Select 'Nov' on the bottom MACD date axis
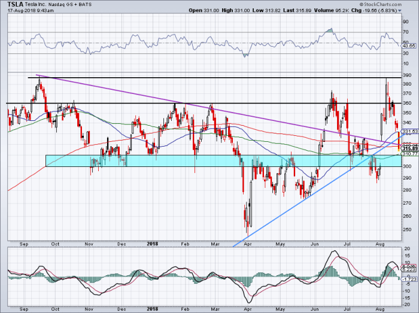The width and height of the screenshot is (419, 313). point(89,309)
